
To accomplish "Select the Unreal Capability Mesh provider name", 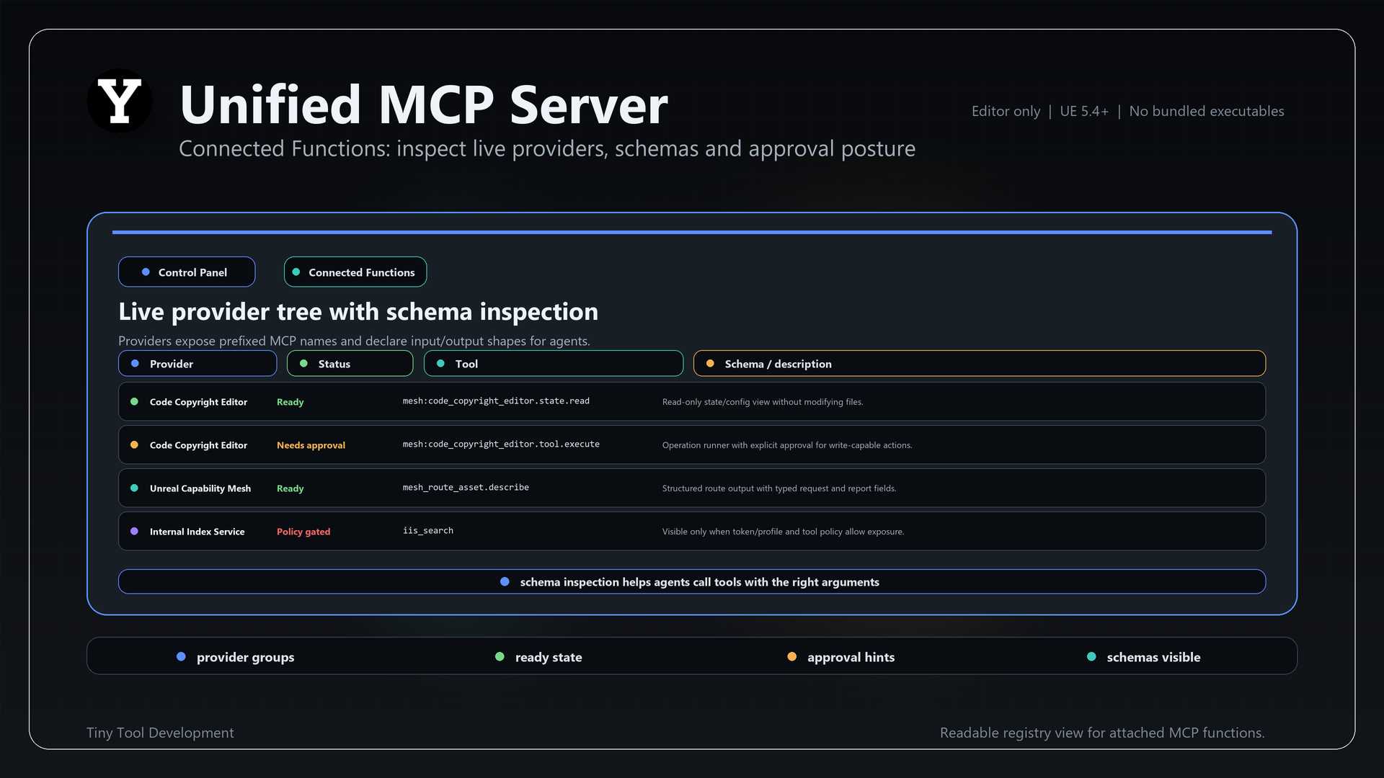I will point(200,488).
